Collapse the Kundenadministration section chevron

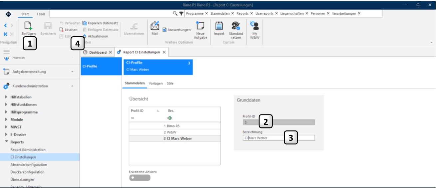coord(72,86)
